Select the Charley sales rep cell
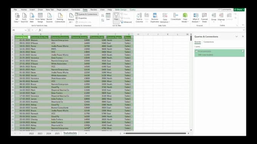The height and width of the screenshot is (144, 257). pyautogui.click(x=40, y=120)
